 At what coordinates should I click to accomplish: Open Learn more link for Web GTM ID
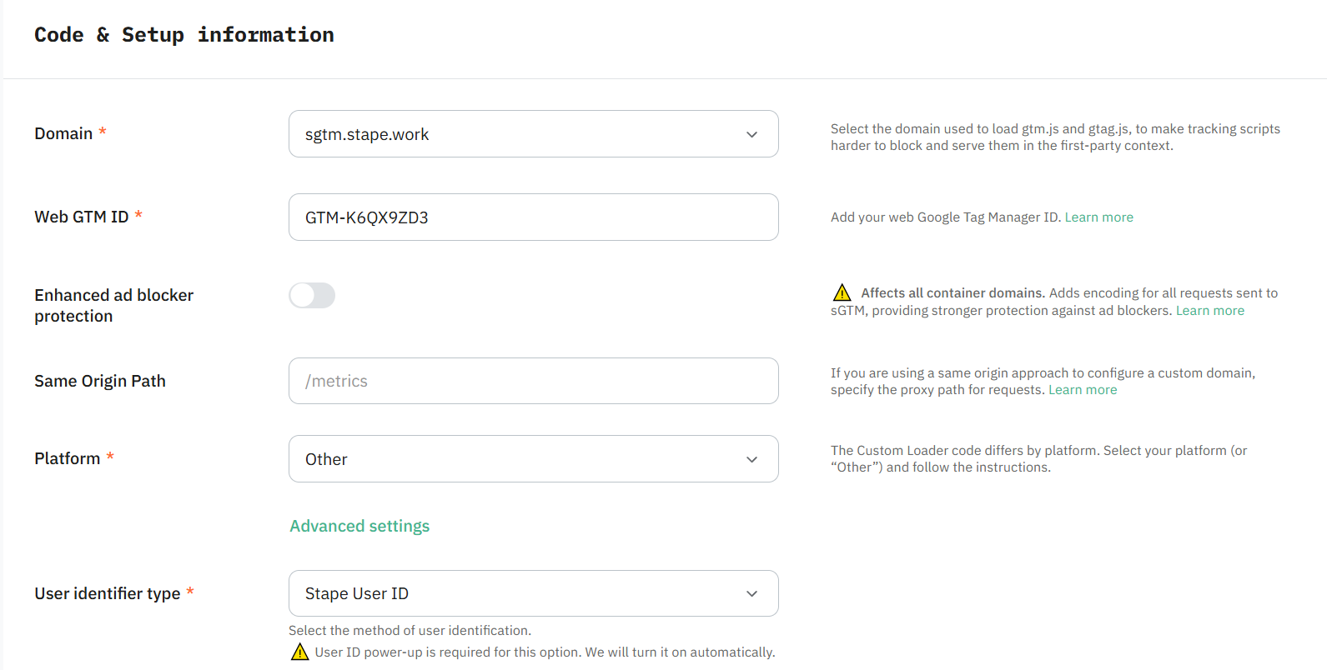(x=1098, y=217)
